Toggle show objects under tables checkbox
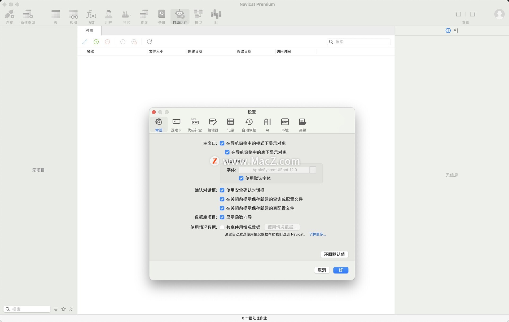Image resolution: width=509 pixels, height=322 pixels. point(227,152)
